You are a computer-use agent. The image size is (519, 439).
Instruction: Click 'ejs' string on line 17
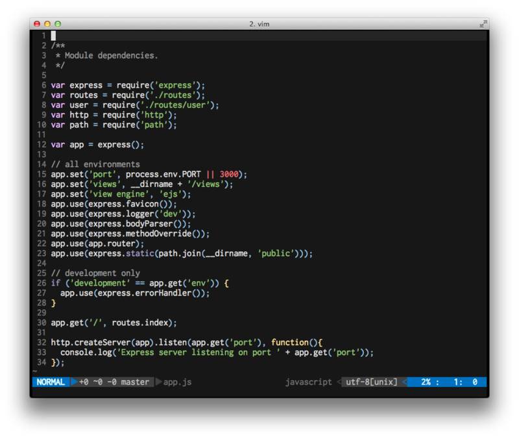coord(171,194)
